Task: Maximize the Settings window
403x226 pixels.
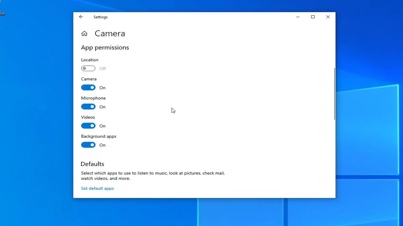Action: coord(313,17)
